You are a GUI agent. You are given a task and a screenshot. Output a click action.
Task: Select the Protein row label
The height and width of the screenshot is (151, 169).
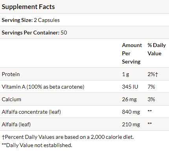[x=11, y=74]
